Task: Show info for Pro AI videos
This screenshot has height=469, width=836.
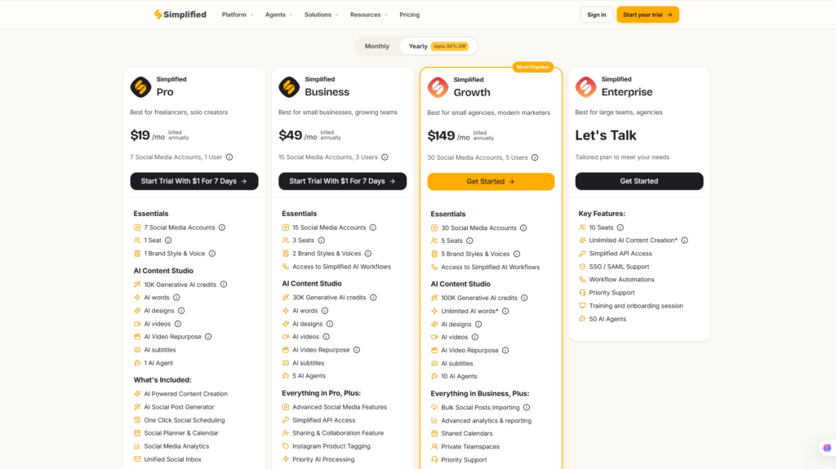Action: pyautogui.click(x=178, y=324)
